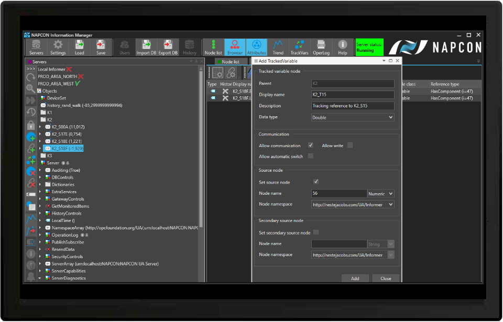This screenshot has height=322, width=503.
Task: Disable the Allow communication checkbox
Action: click(311, 145)
